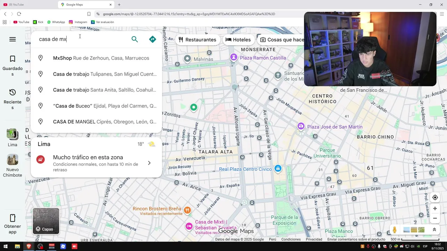Click the Malvinas grey location marker
Viewport: 447px width, 251px height.
tap(188, 59)
